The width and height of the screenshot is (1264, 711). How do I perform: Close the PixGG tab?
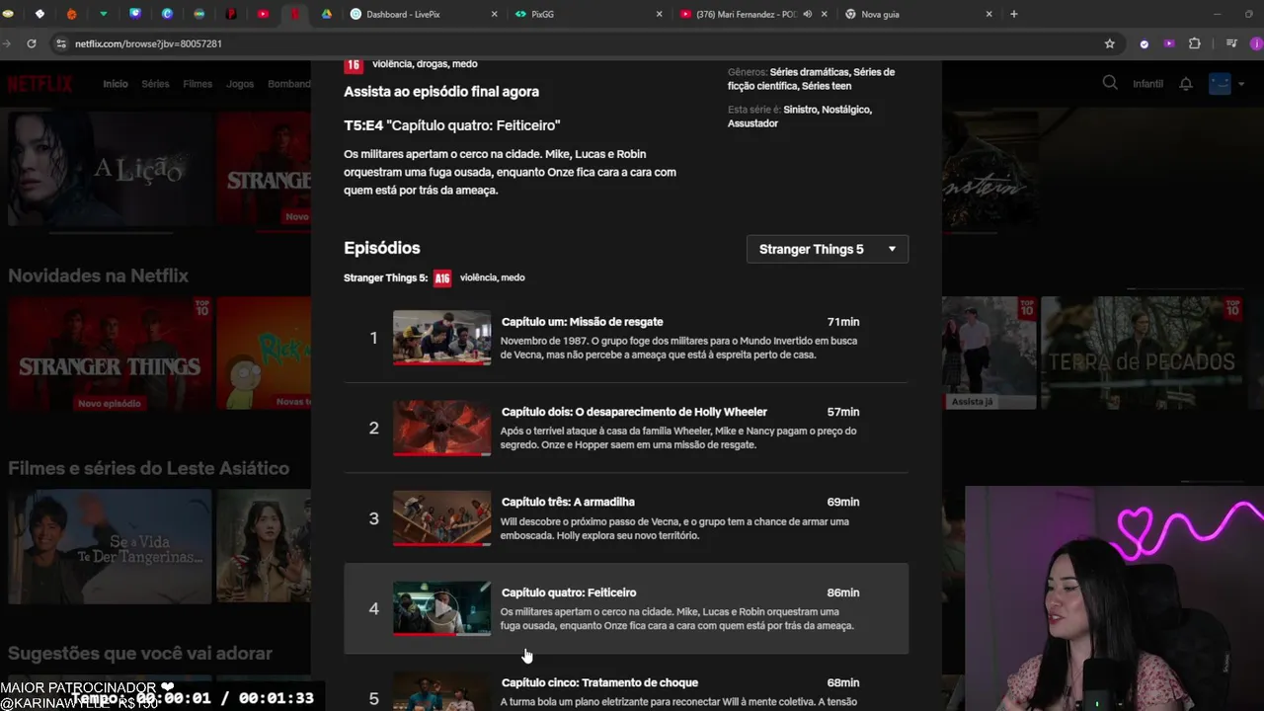660,14
